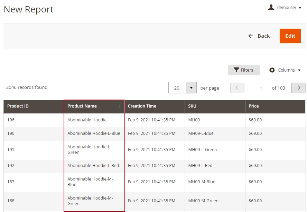Click the user account avatar icon

[271, 7]
